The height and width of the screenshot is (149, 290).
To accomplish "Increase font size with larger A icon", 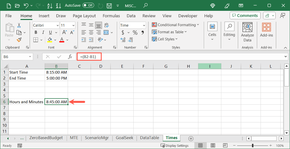I will tap(65, 32).
